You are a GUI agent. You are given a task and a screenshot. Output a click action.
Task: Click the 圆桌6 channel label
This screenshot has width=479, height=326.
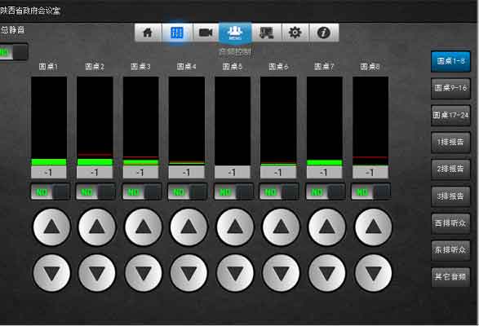coord(278,67)
